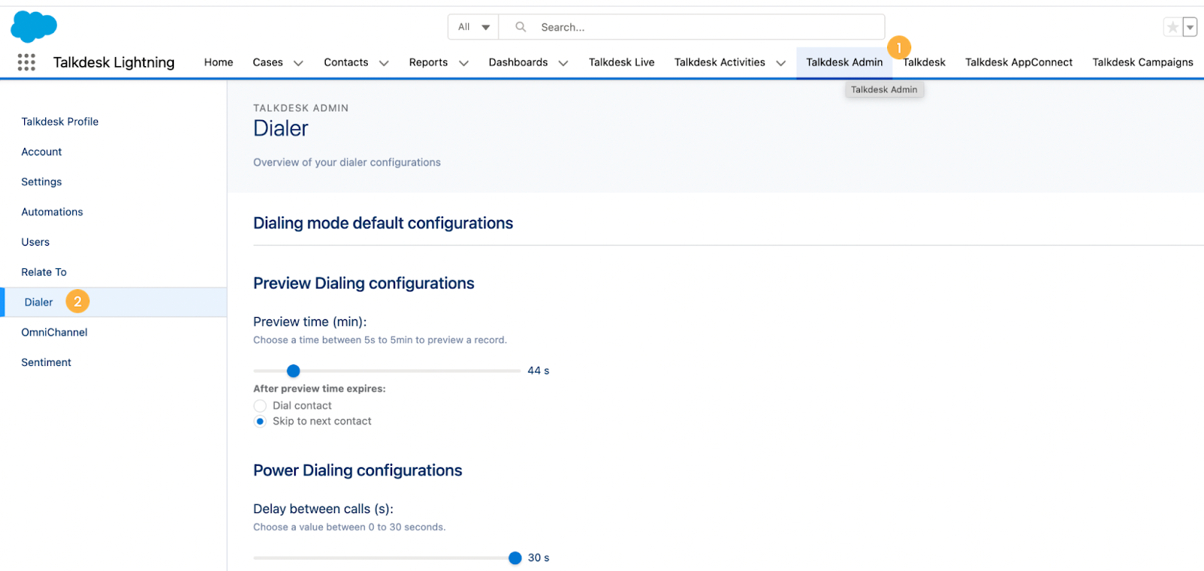Click the Preview time slider handle
Image resolution: width=1204 pixels, height=571 pixels.
click(x=293, y=370)
